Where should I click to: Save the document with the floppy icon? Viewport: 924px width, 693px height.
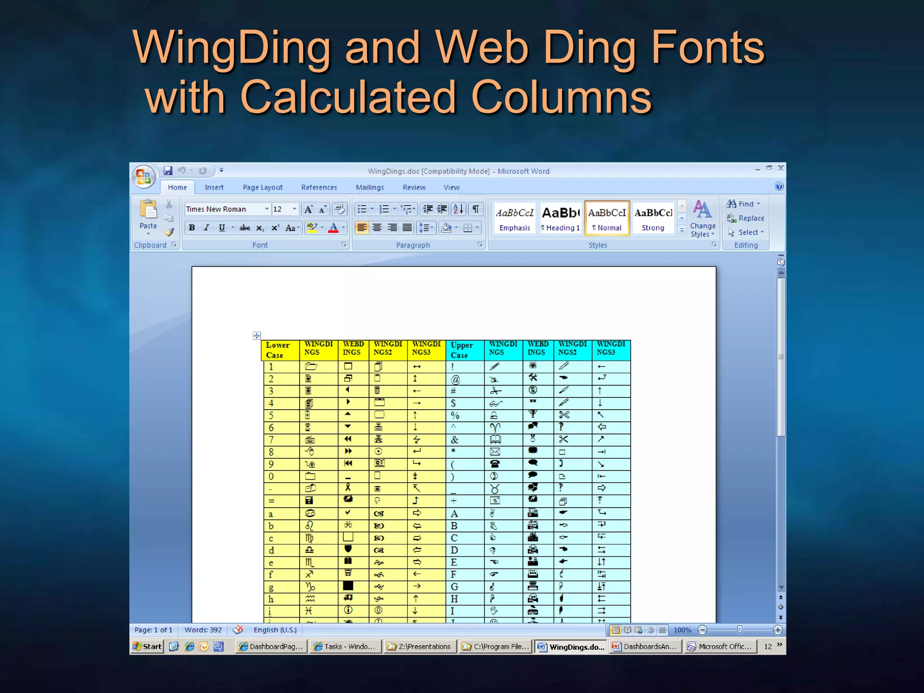pos(168,171)
